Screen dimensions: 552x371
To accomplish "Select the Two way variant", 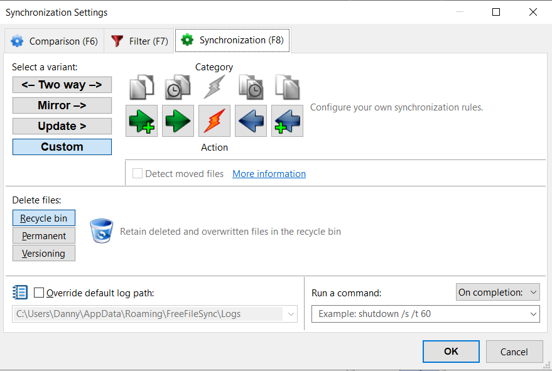I will (62, 85).
